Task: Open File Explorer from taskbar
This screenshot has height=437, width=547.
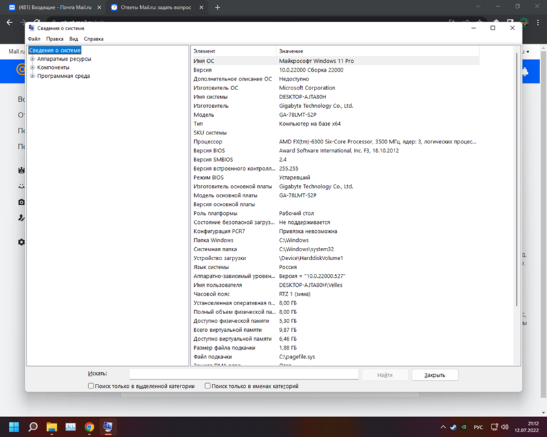Action: (52, 427)
